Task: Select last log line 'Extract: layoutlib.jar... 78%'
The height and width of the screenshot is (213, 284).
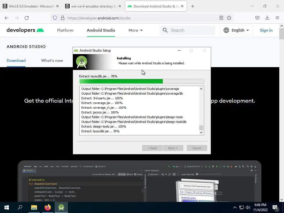Action: click(x=100, y=131)
